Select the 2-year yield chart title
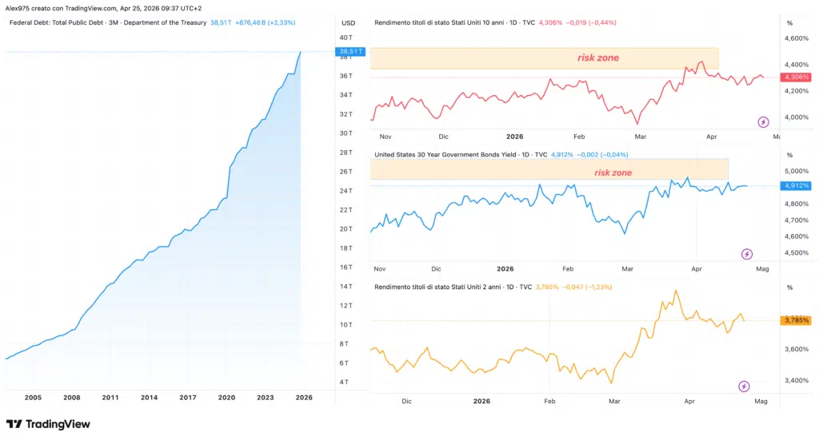The image size is (819, 440). click(x=454, y=286)
